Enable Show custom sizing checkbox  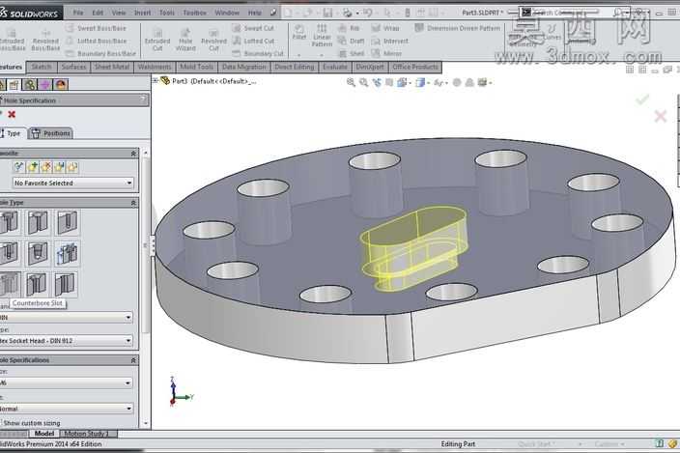[1, 422]
